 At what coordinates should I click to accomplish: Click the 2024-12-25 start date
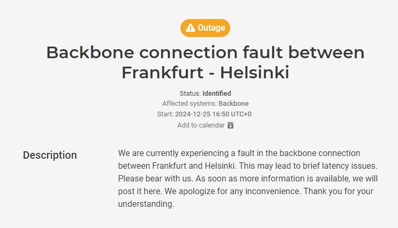(193, 114)
